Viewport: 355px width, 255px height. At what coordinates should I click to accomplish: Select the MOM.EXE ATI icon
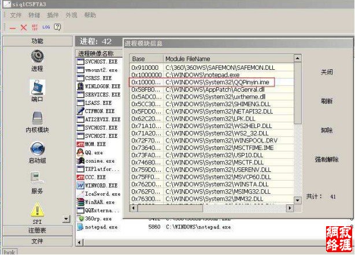coord(80,144)
